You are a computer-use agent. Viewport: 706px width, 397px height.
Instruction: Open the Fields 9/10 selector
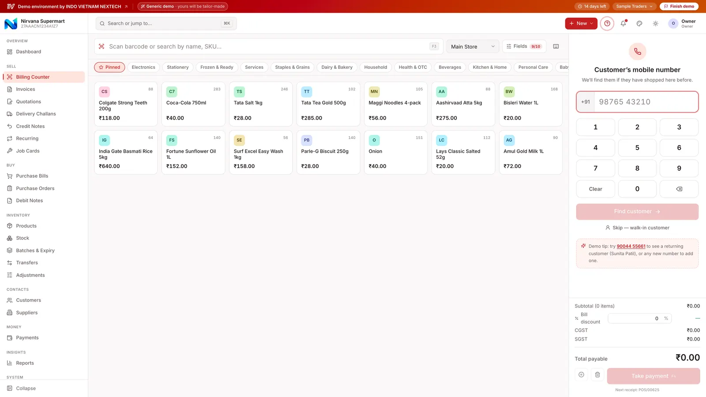[x=524, y=46]
